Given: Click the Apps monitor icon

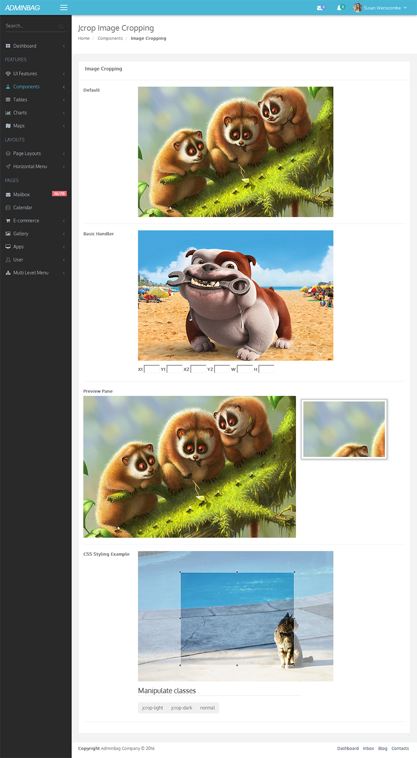Looking at the screenshot, I should tap(8, 247).
